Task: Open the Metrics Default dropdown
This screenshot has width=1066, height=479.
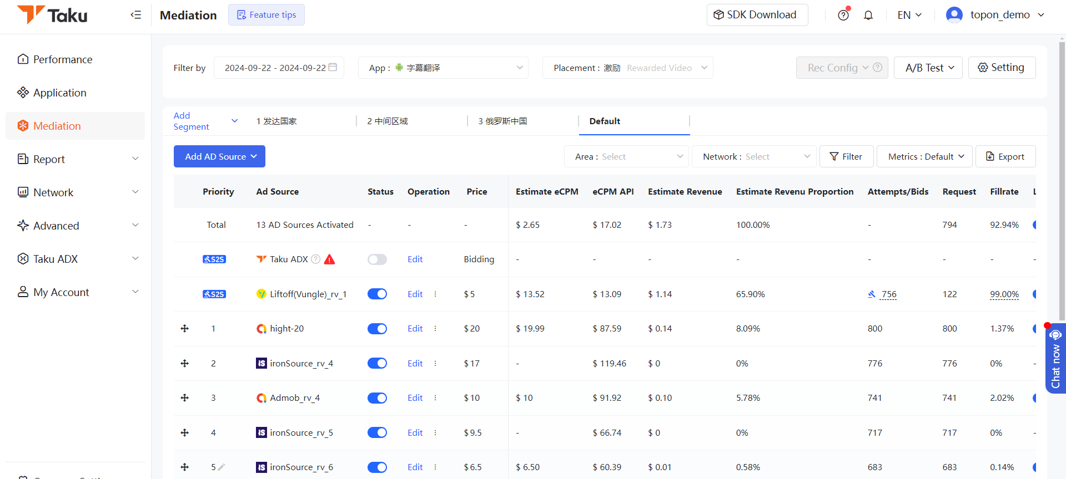Action: point(924,156)
